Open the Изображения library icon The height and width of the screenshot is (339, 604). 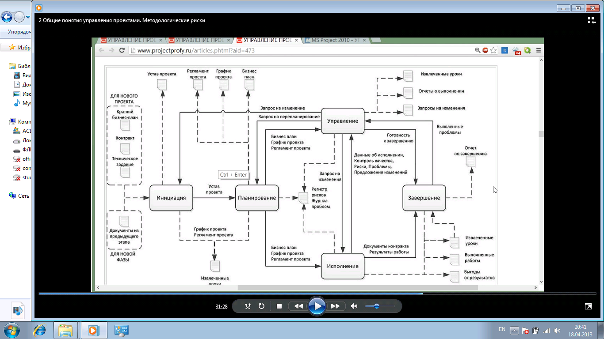[17, 94]
